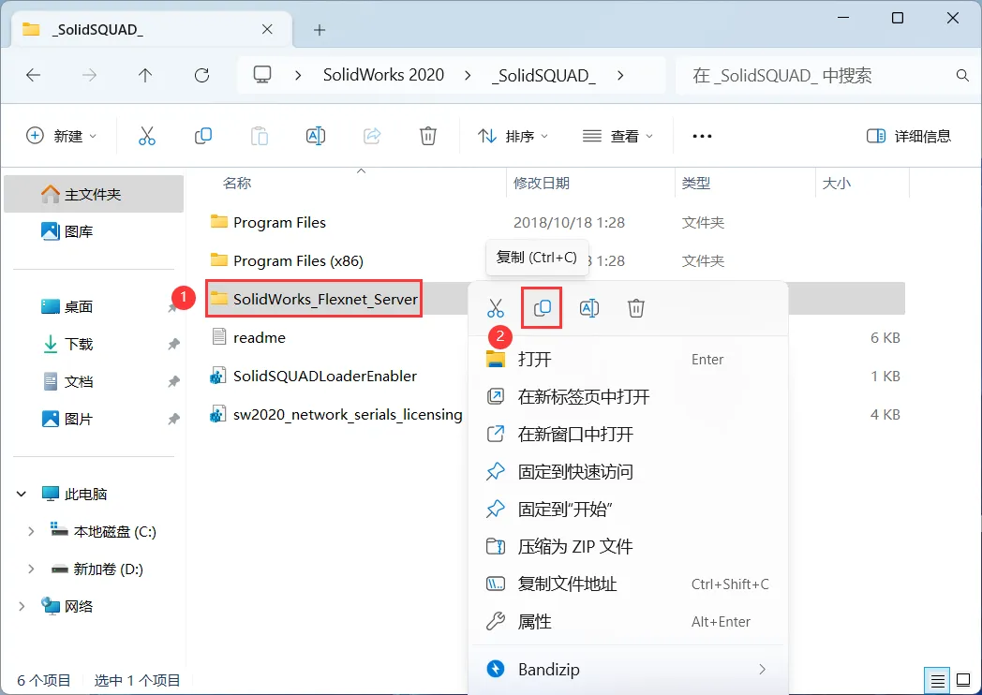Open the Bandizip submenu
Image resolution: width=982 pixels, height=695 pixels.
point(628,670)
